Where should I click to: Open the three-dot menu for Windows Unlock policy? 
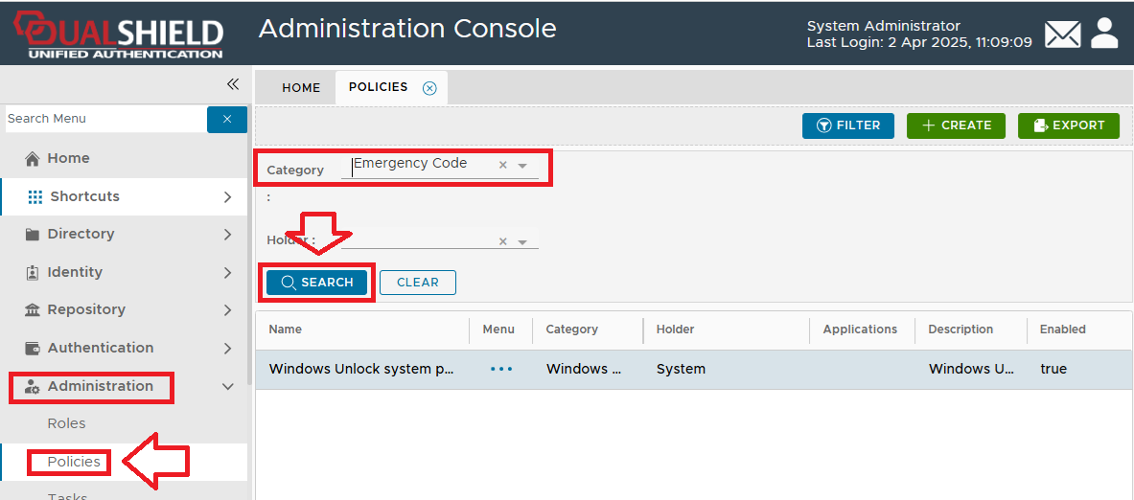[x=501, y=369]
